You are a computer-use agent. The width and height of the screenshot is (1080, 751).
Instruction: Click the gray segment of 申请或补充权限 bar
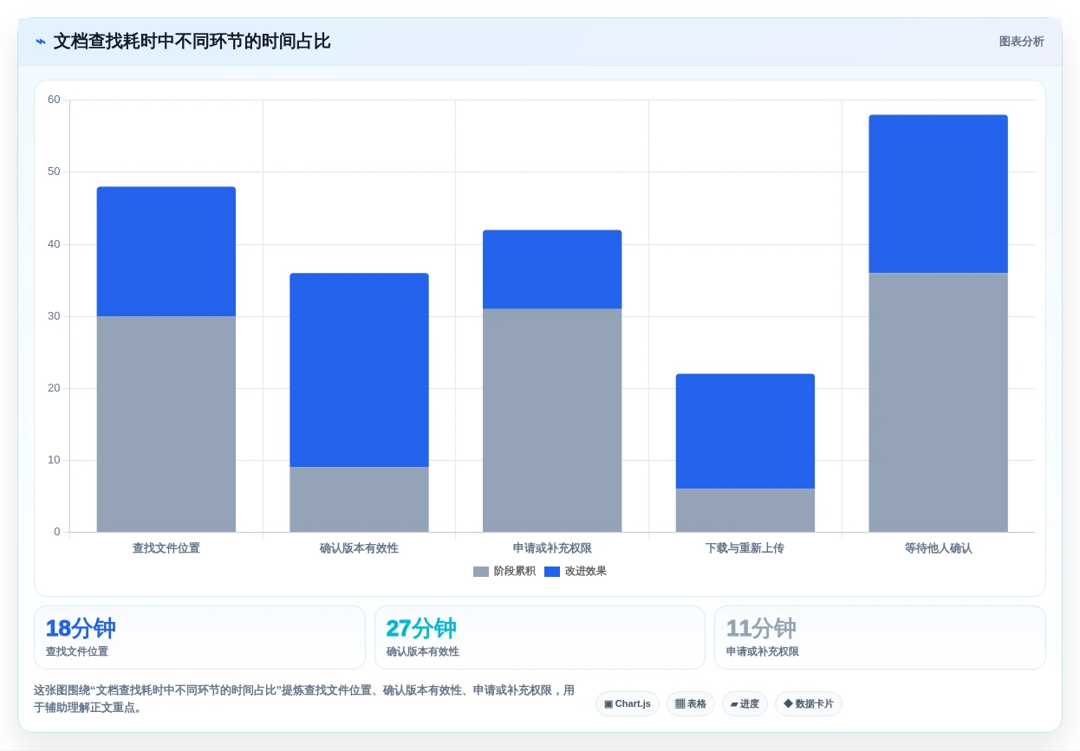[552, 420]
